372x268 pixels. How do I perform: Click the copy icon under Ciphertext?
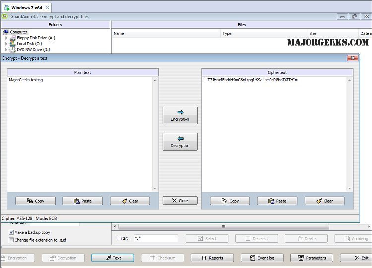pyautogui.click(x=224, y=201)
